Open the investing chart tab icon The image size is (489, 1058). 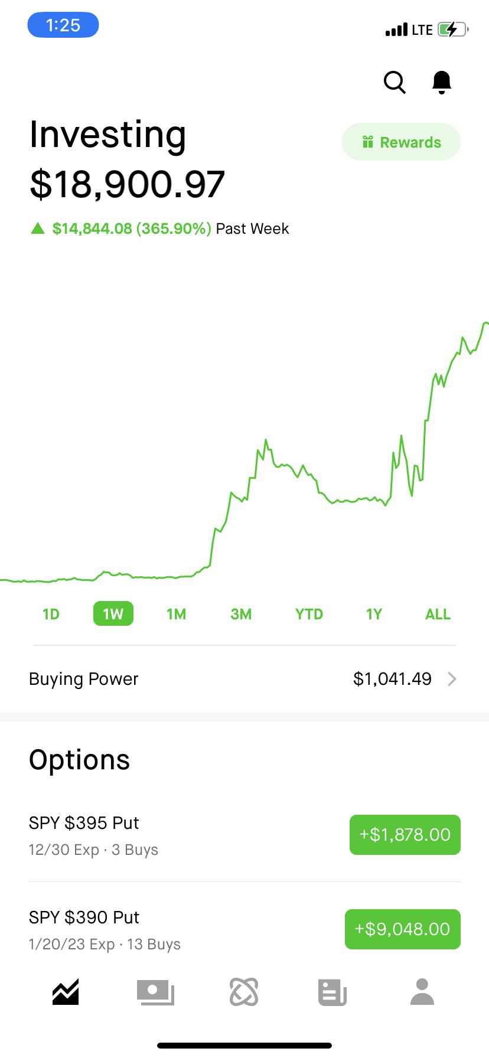click(x=66, y=992)
